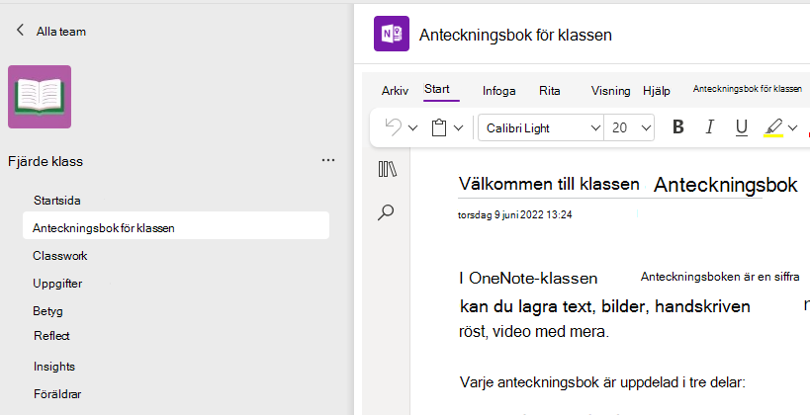Apply yellow highlighter to text
The width and height of the screenshot is (810, 415).
pyautogui.click(x=773, y=127)
